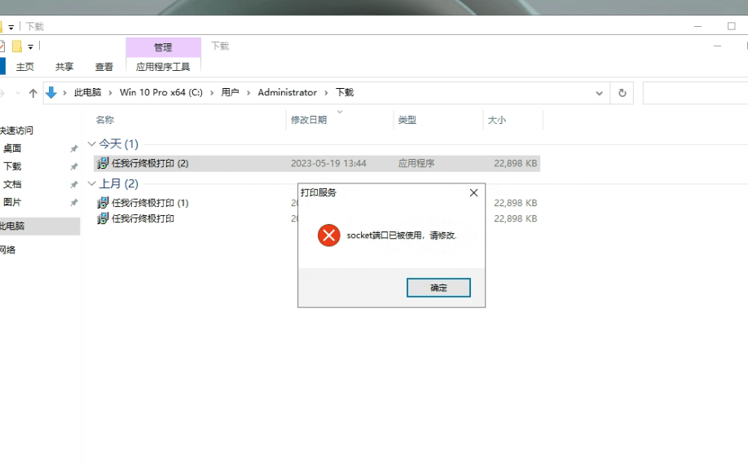Image resolution: width=748 pixels, height=463 pixels.
Task: Sort by the 大小 column header
Action: pyautogui.click(x=496, y=120)
